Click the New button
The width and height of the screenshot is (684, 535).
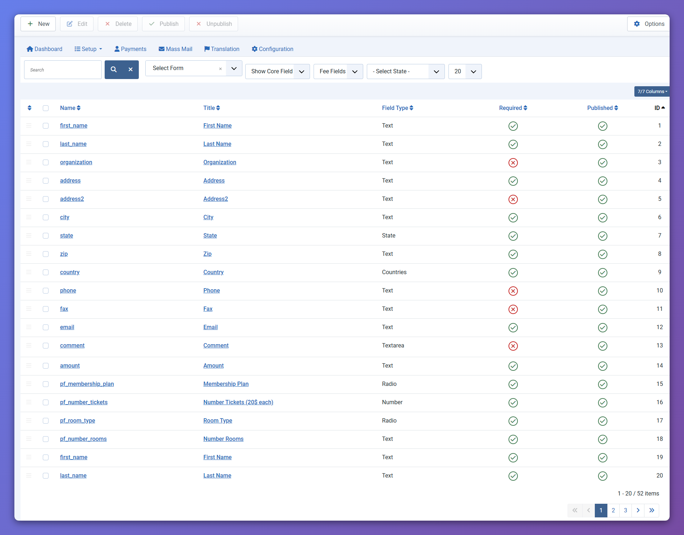coord(38,24)
